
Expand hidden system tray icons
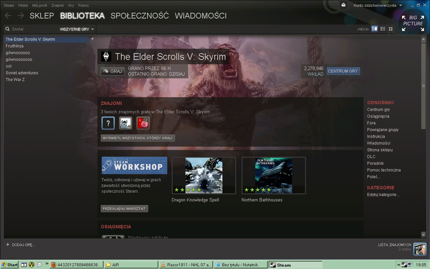click(399, 265)
